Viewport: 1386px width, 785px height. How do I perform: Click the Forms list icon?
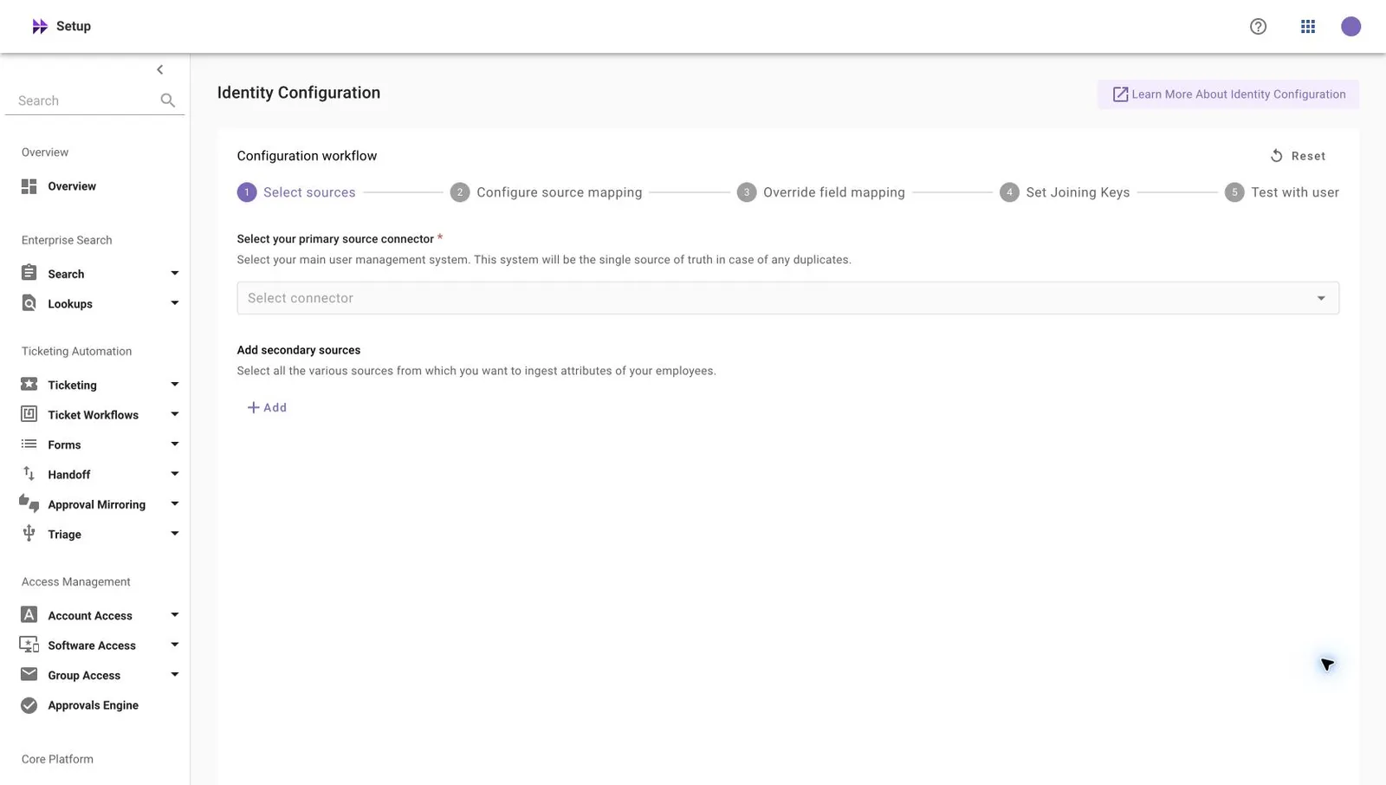[x=29, y=444]
